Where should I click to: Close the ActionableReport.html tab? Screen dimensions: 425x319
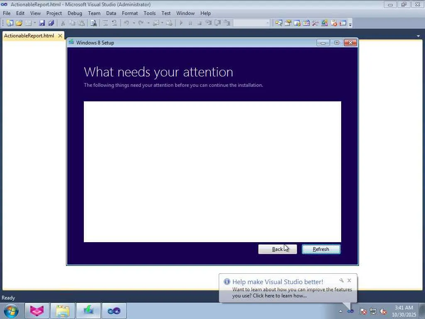60,36
